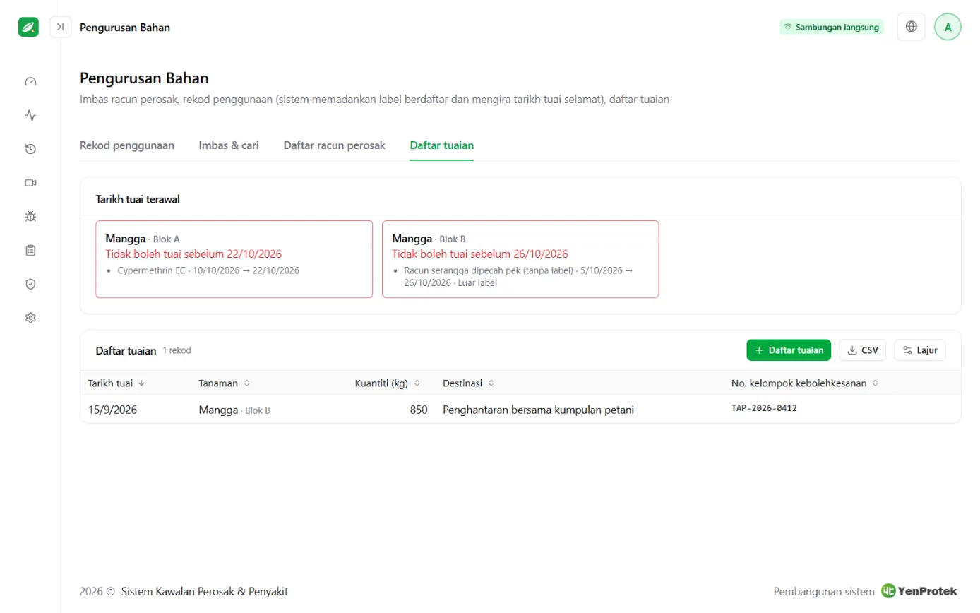This screenshot has width=980, height=613.
Task: Open the bug pest icon in sidebar
Action: (30, 217)
